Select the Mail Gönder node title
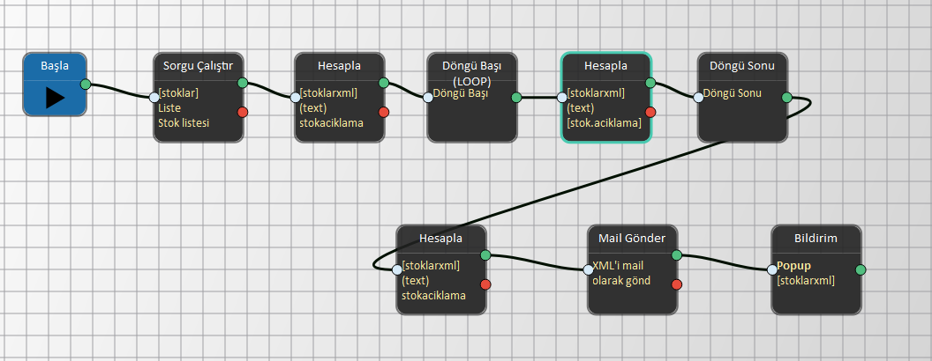This screenshot has width=932, height=361. coord(632,238)
